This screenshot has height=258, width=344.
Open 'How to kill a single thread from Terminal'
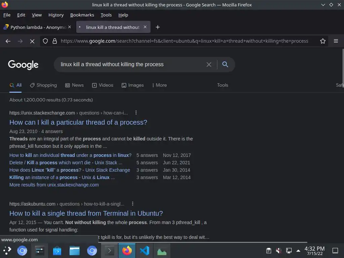pyautogui.click(x=86, y=213)
